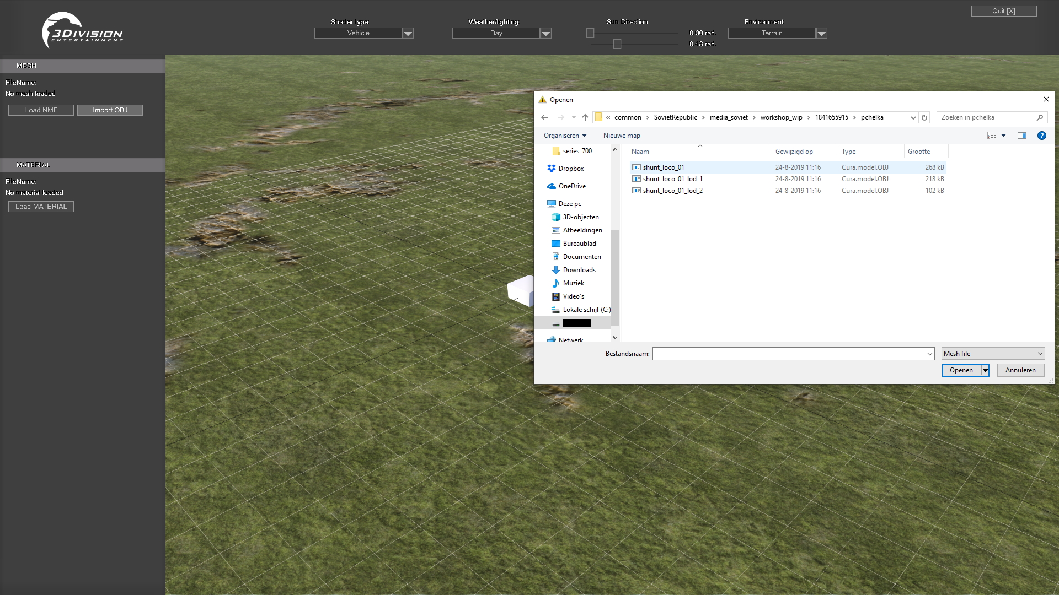Expand the Shader type dropdown
This screenshot has height=595, width=1059.
408,34
